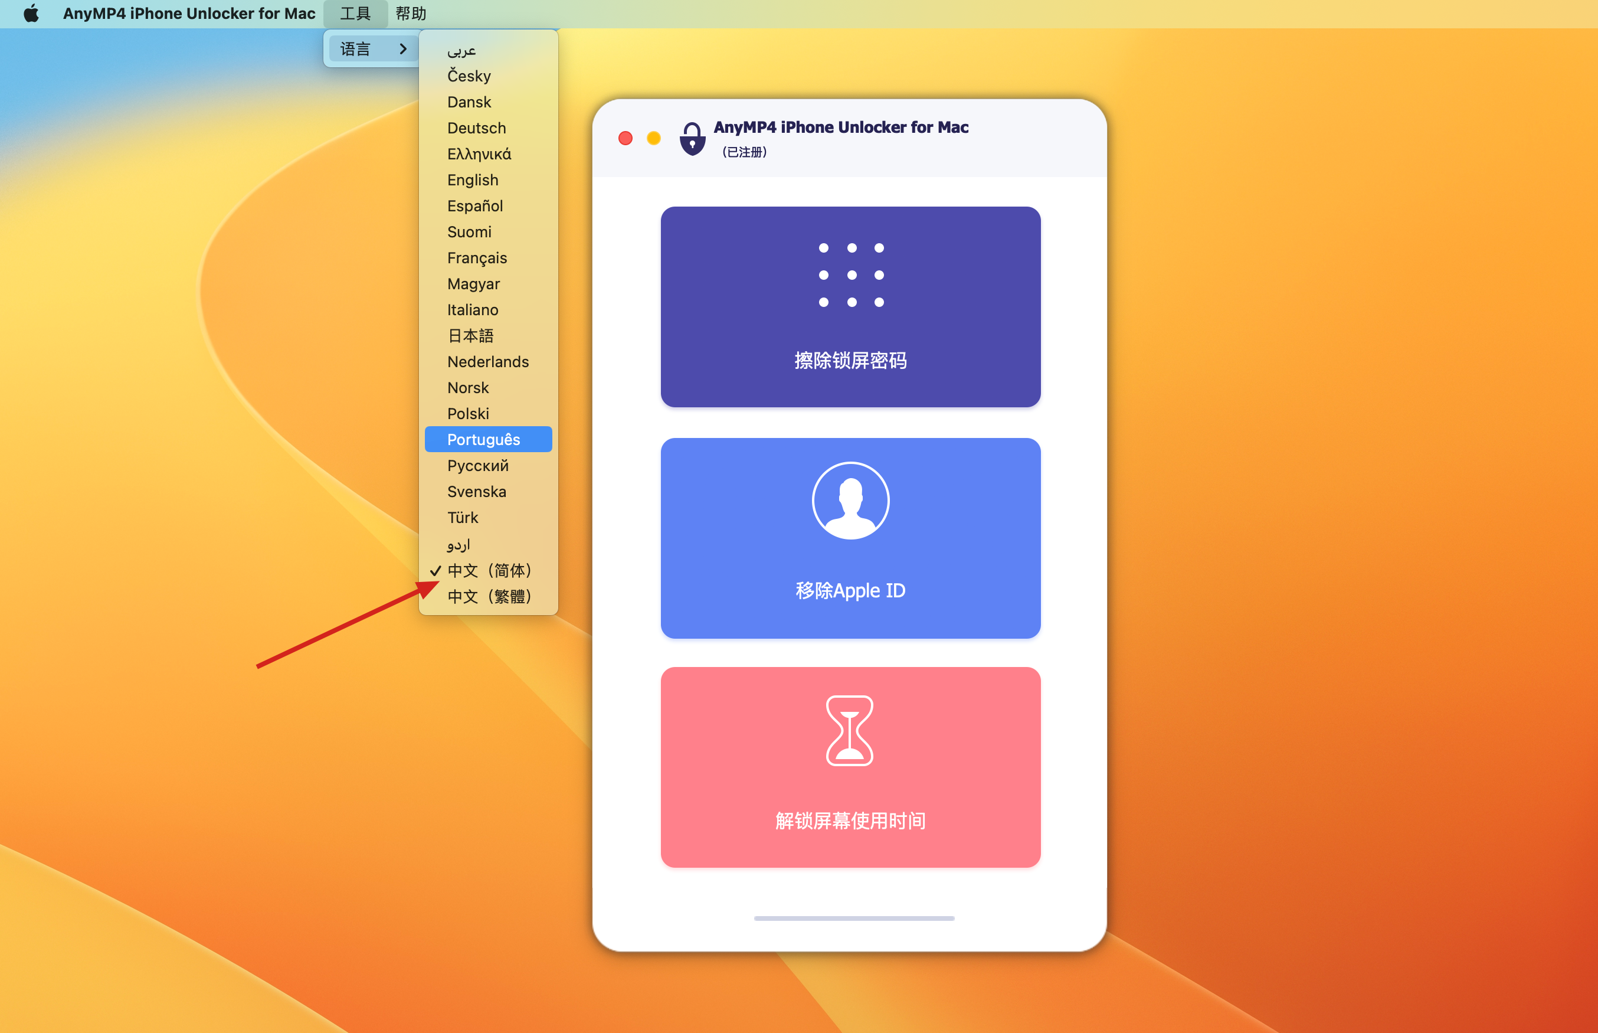Image resolution: width=1598 pixels, height=1033 pixels.
Task: Select the checked 中文（简体）language option
Action: pos(489,570)
